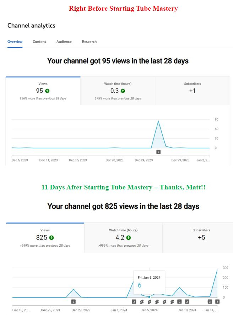Image resolution: width=233 pixels, height=317 pixels.
Task: Select the Views card showing 95
Action: (43, 91)
